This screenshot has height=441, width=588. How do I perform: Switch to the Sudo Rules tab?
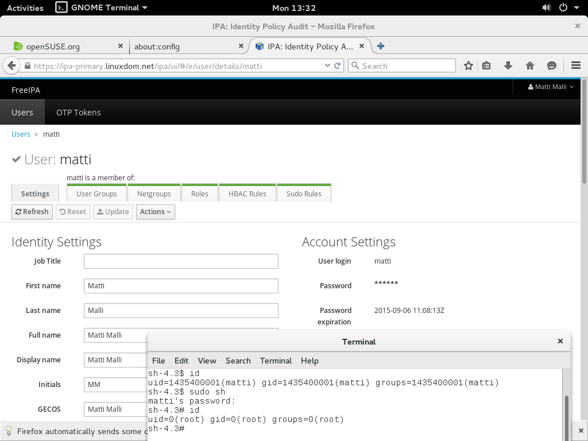tap(304, 193)
